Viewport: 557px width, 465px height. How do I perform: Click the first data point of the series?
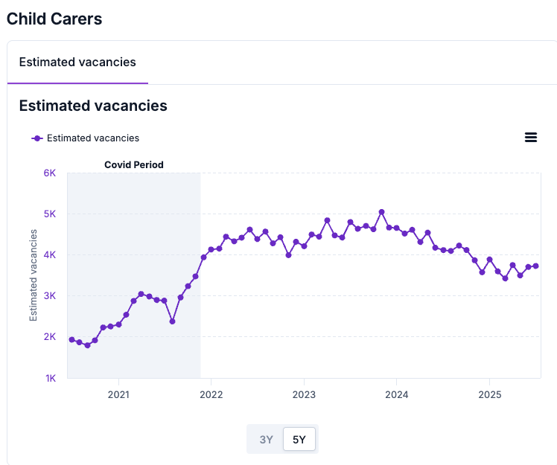71,339
